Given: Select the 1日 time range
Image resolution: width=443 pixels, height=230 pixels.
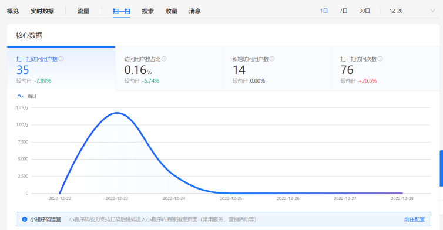Looking at the screenshot, I should (324, 11).
